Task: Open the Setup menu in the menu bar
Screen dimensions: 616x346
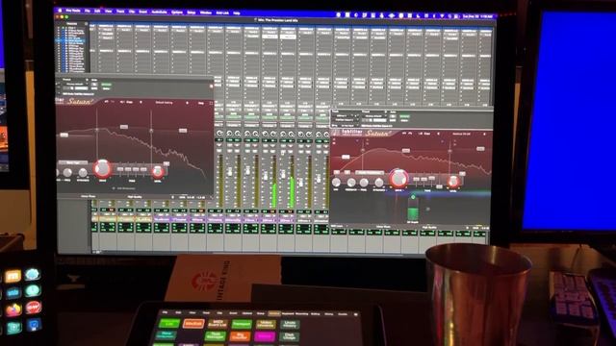Action: click(192, 12)
